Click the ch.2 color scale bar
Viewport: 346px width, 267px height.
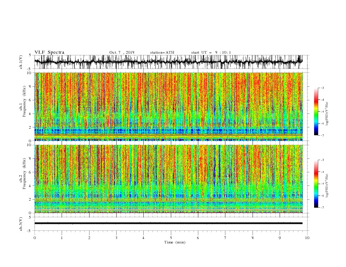pos(316,184)
